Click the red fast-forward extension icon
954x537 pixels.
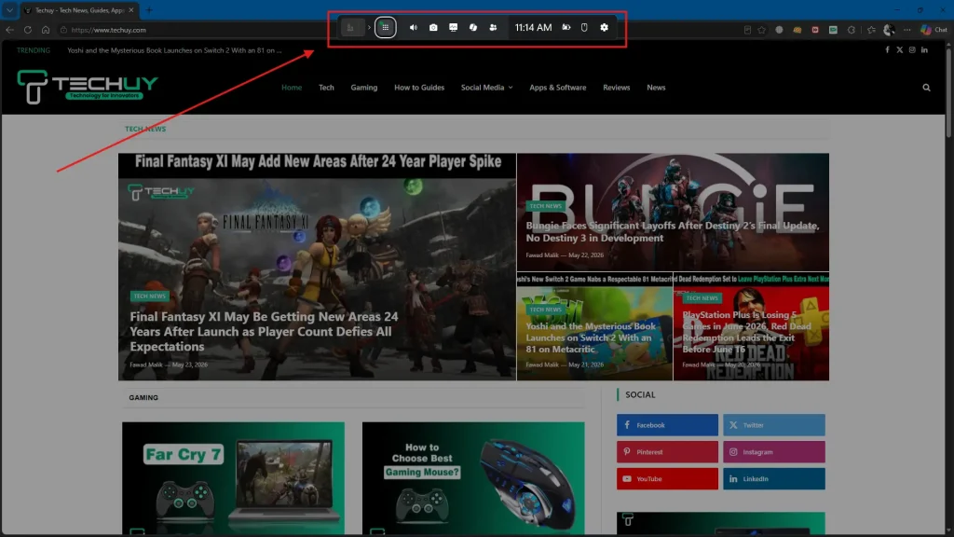pyautogui.click(x=815, y=29)
